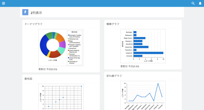Click the scatter point at value 10
The image size is (204, 110).
pyautogui.click(x=81, y=86)
